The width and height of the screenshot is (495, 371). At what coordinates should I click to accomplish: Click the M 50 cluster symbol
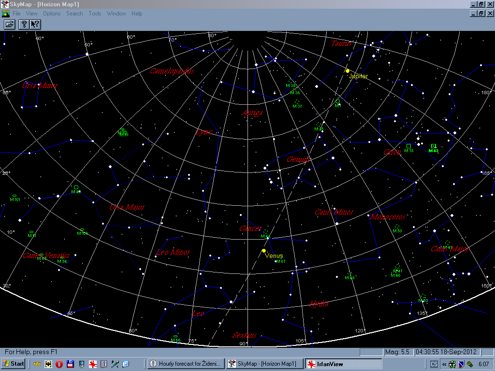[x=397, y=226]
